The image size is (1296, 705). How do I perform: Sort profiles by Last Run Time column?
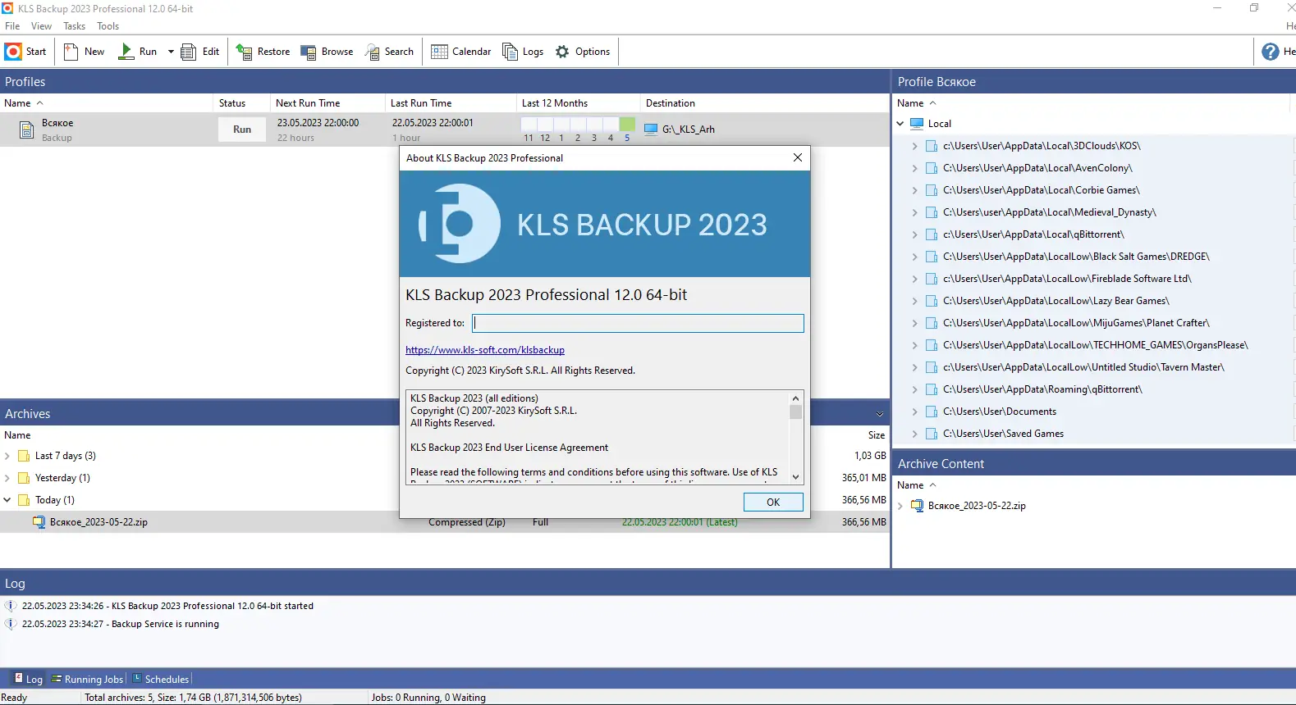(450, 103)
